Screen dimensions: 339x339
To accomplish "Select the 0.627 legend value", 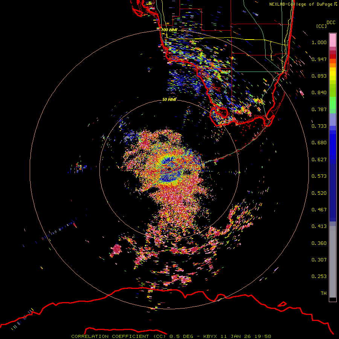I will pyautogui.click(x=319, y=160).
